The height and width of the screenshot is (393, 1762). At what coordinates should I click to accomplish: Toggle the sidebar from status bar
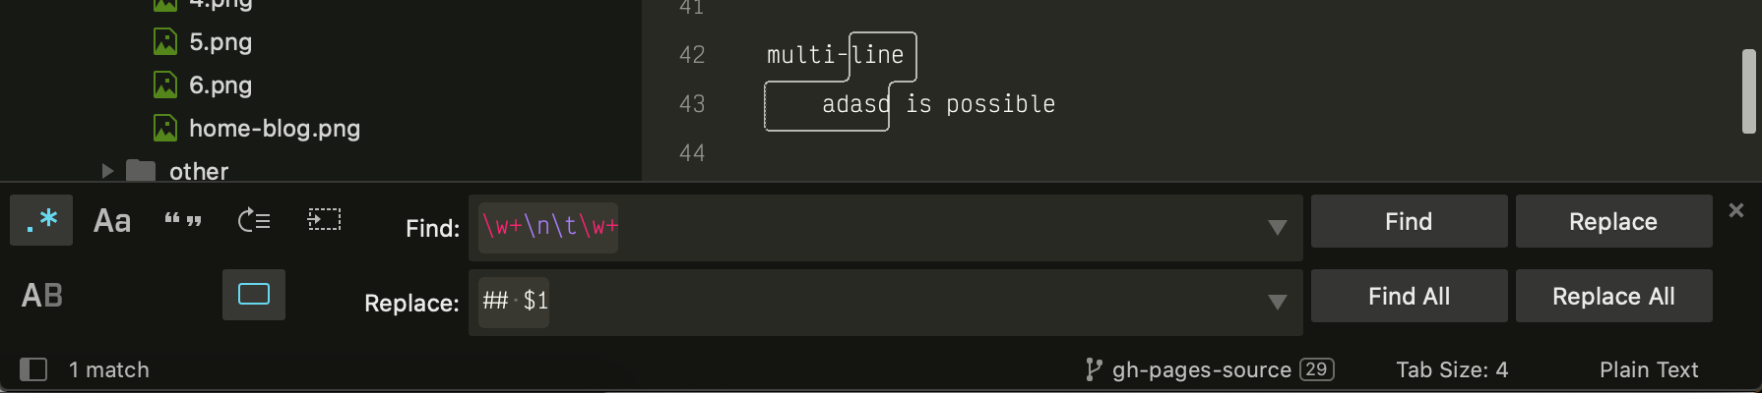tap(33, 369)
